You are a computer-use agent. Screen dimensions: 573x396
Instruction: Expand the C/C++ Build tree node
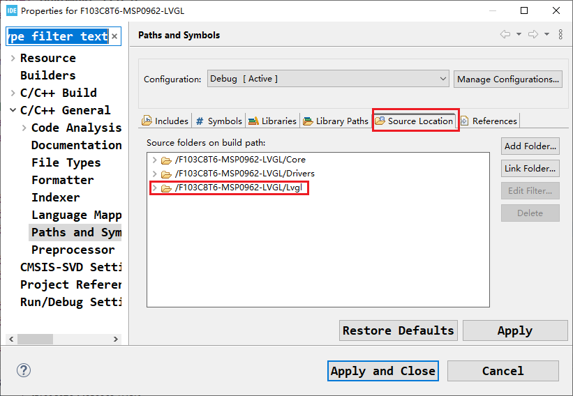coord(13,93)
